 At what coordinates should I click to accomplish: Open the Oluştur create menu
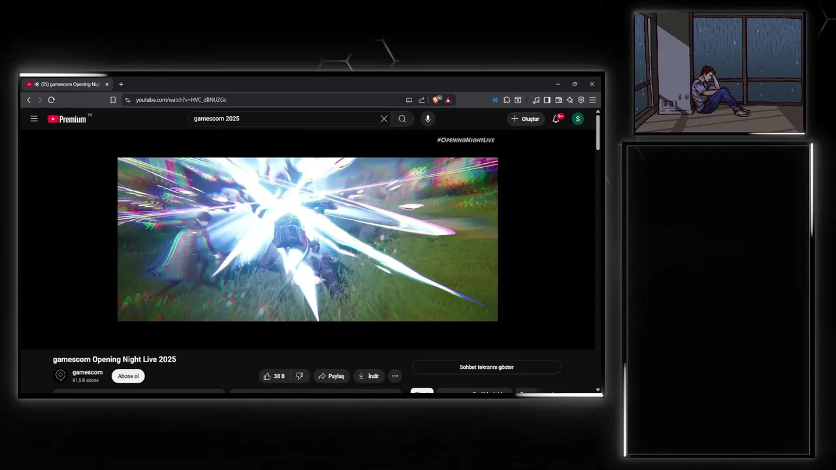click(526, 119)
